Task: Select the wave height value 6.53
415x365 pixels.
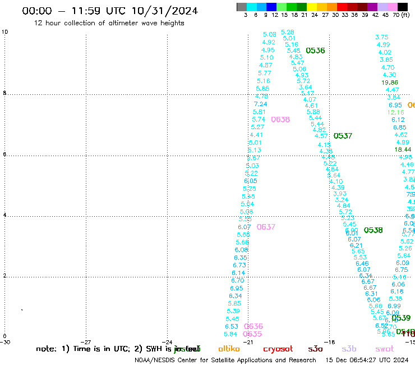Action: (232, 327)
